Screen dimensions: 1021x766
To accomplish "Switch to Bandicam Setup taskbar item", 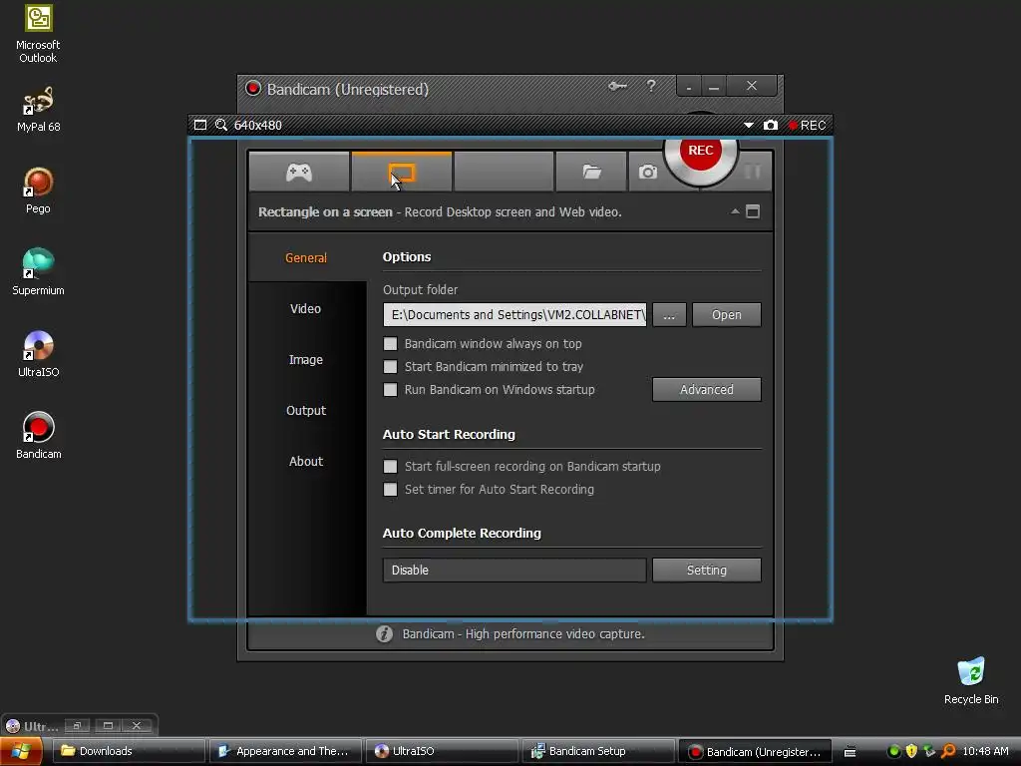I will tap(599, 752).
